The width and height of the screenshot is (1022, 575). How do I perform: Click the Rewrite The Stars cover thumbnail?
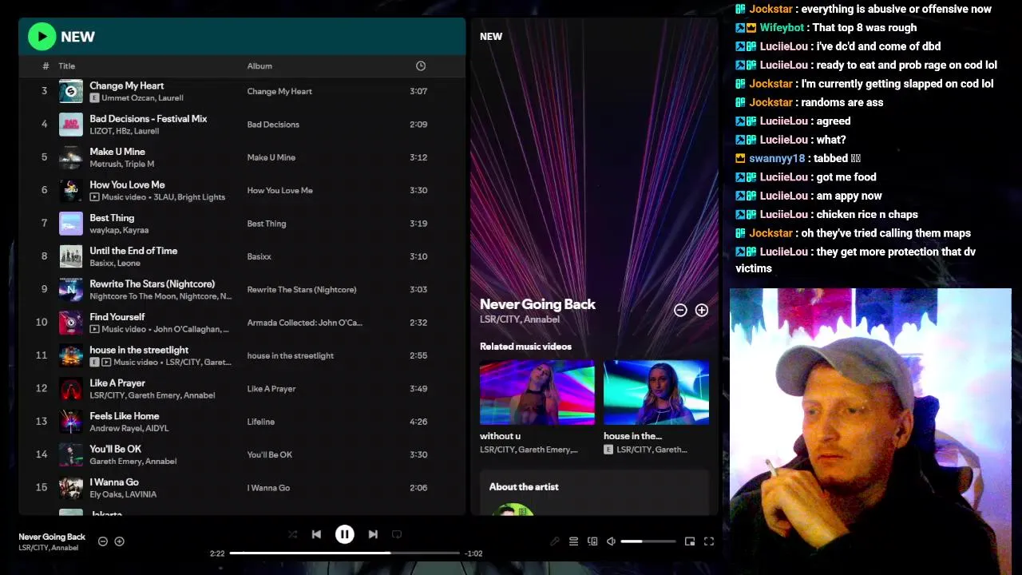coord(71,289)
